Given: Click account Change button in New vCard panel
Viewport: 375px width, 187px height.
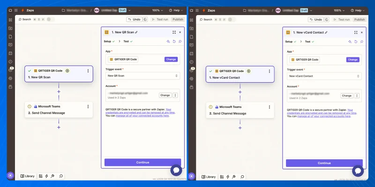Looking at the screenshot, I should click(x=346, y=96).
